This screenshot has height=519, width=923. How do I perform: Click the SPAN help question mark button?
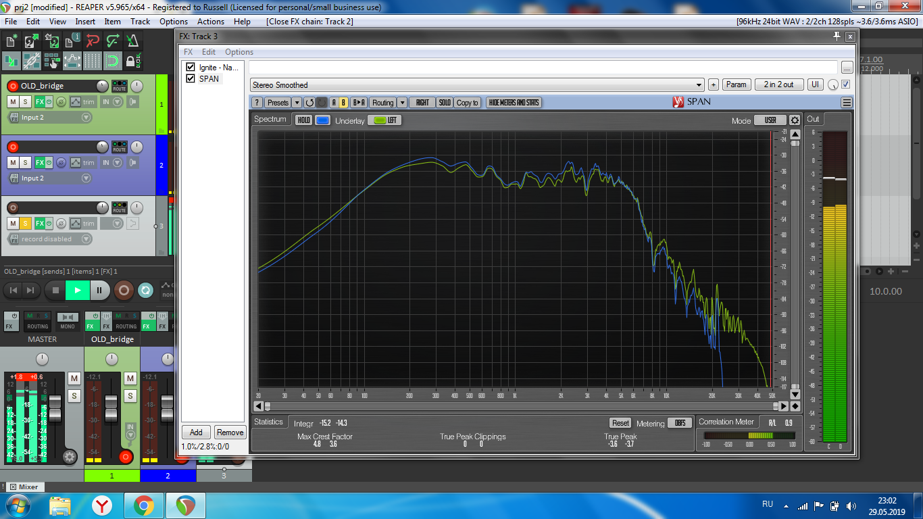[257, 103]
